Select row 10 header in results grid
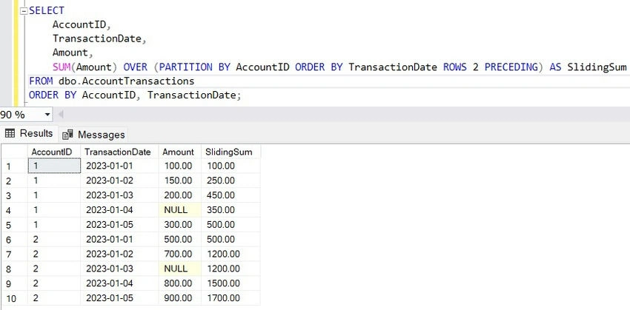This screenshot has height=310, width=630. point(13,298)
